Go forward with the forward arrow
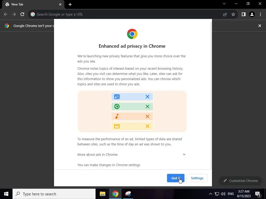Image resolution: width=266 pixels, height=199 pixels. [x=14, y=14]
